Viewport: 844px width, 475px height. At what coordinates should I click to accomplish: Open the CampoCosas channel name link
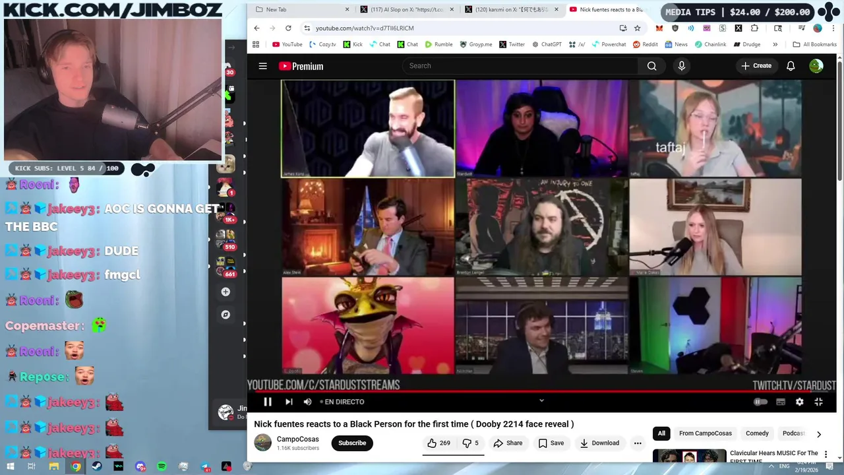pyautogui.click(x=297, y=439)
